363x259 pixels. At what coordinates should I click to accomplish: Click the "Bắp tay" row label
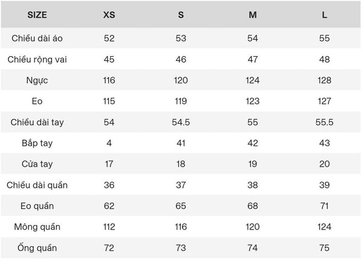coord(37,143)
